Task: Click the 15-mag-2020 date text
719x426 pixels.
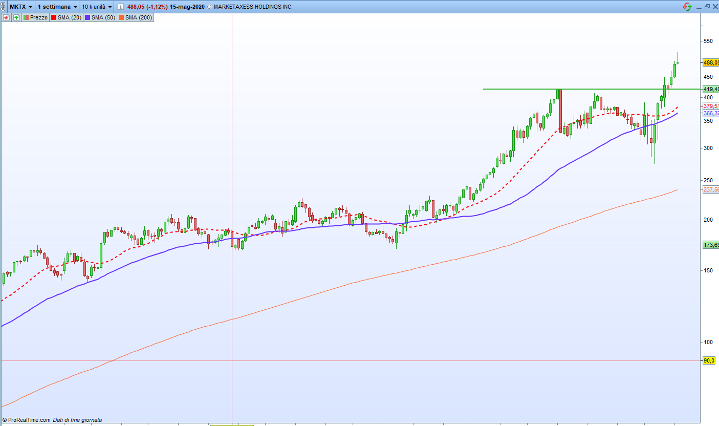Action: tap(187, 7)
